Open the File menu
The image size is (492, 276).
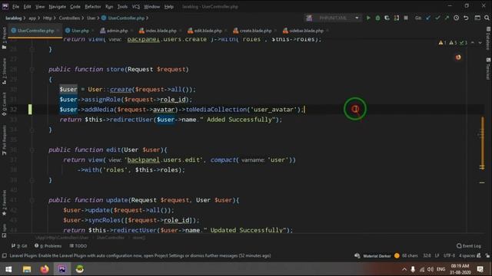[15, 7]
